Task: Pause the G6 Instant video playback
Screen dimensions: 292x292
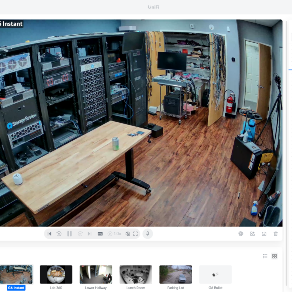Action: pos(70,234)
